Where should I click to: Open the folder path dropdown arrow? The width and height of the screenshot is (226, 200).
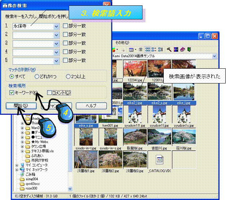[x=215, y=56]
